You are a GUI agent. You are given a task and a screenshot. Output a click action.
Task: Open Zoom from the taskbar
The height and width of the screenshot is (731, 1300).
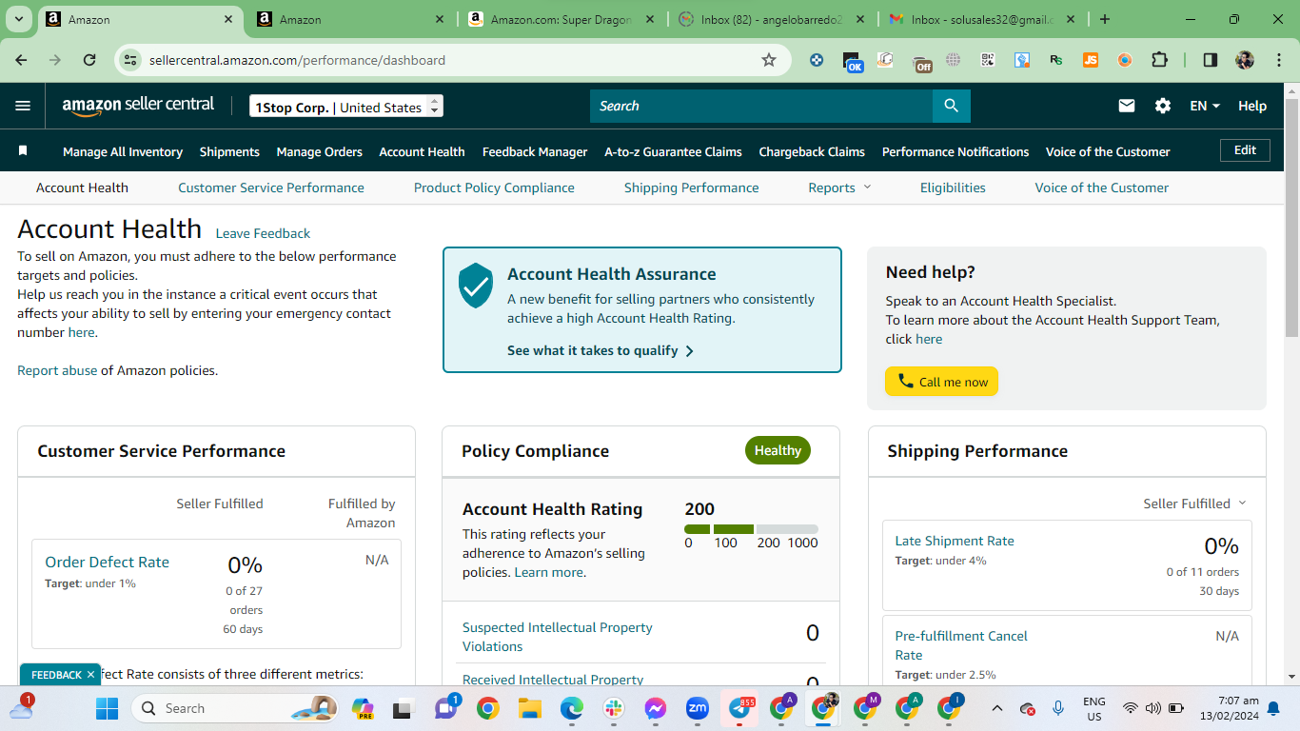click(x=698, y=708)
